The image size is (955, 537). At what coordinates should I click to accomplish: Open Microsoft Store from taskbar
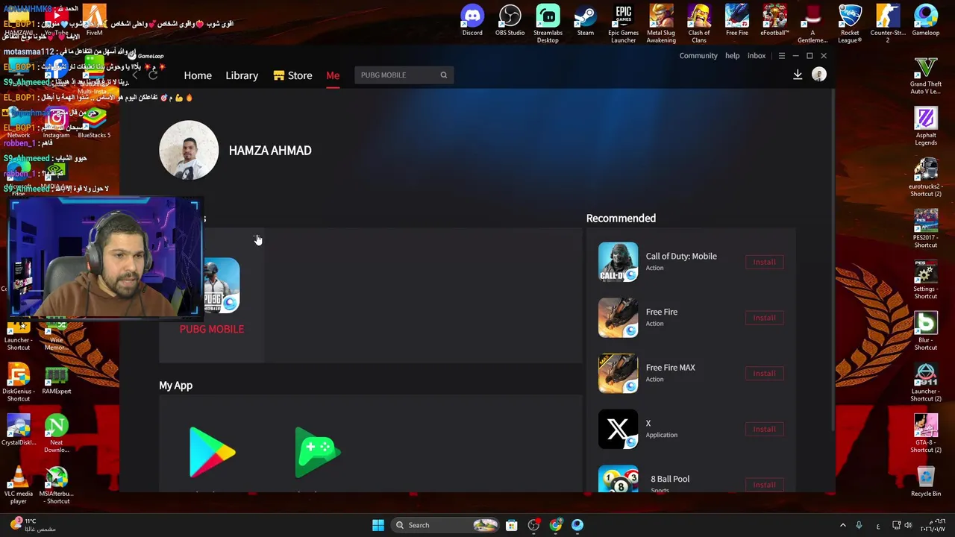point(512,525)
